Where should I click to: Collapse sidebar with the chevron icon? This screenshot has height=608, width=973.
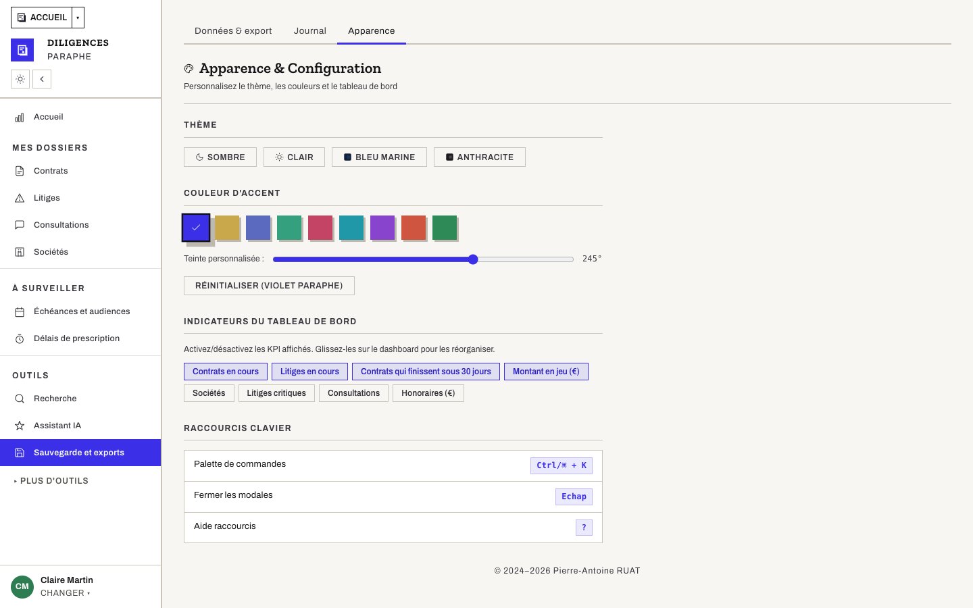42,79
